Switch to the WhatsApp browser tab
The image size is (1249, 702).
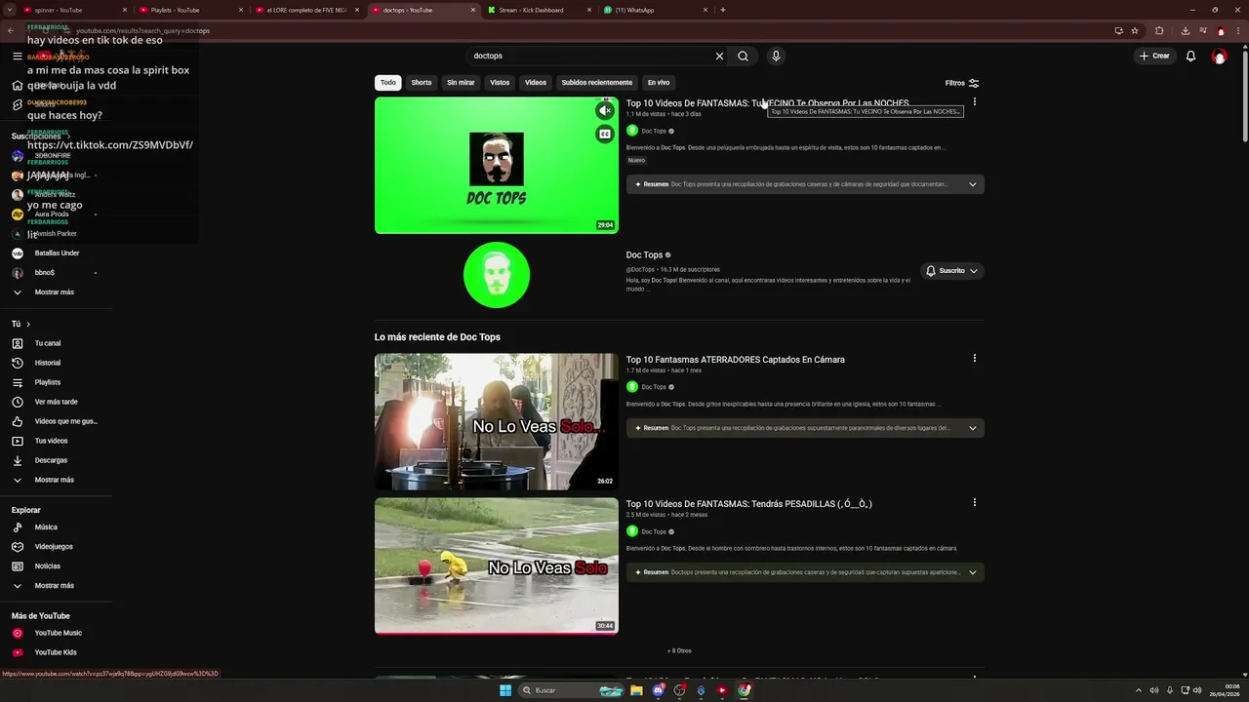point(655,10)
